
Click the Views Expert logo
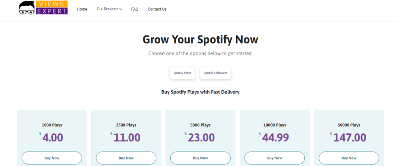pos(43,7)
